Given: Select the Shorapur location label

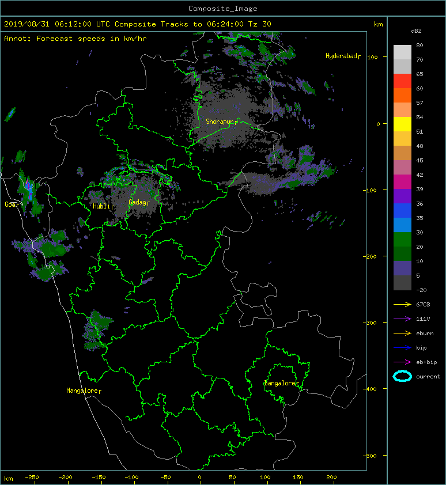Looking at the screenshot, I should point(220,122).
